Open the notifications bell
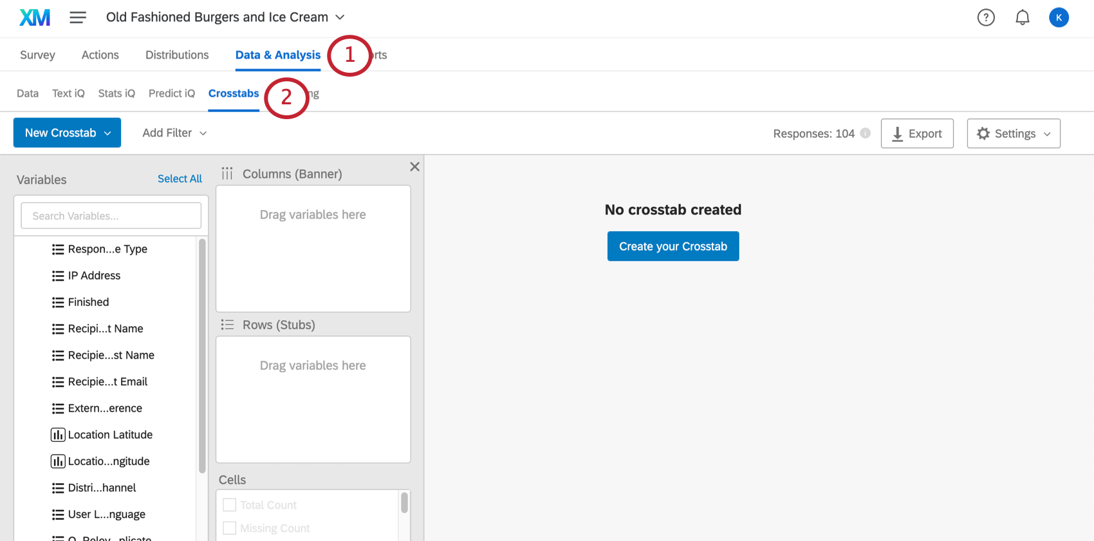The width and height of the screenshot is (1094, 541). click(x=1023, y=17)
